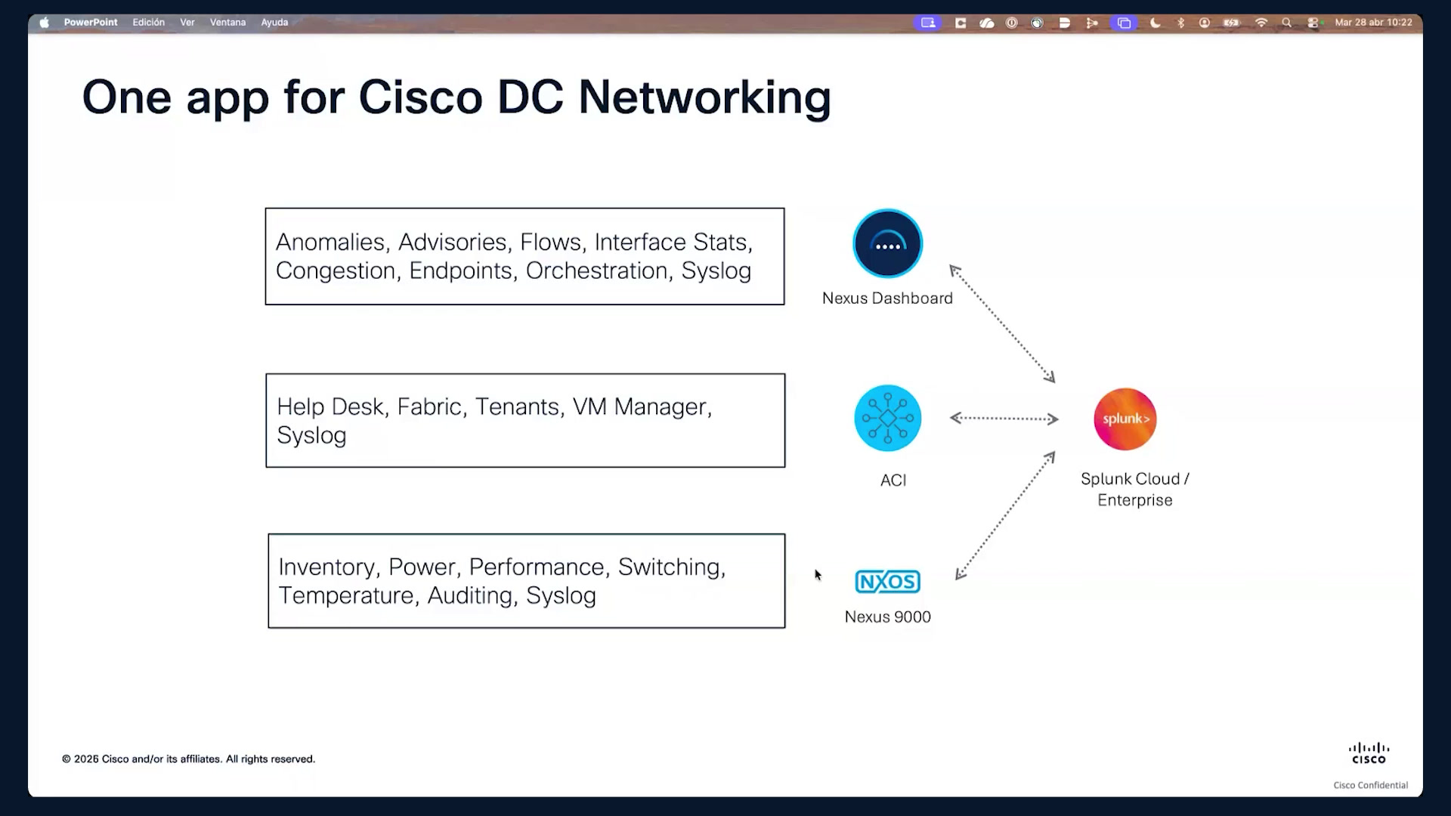The image size is (1451, 816).
Task: Click the NXOS logo icon
Action: coord(888,582)
